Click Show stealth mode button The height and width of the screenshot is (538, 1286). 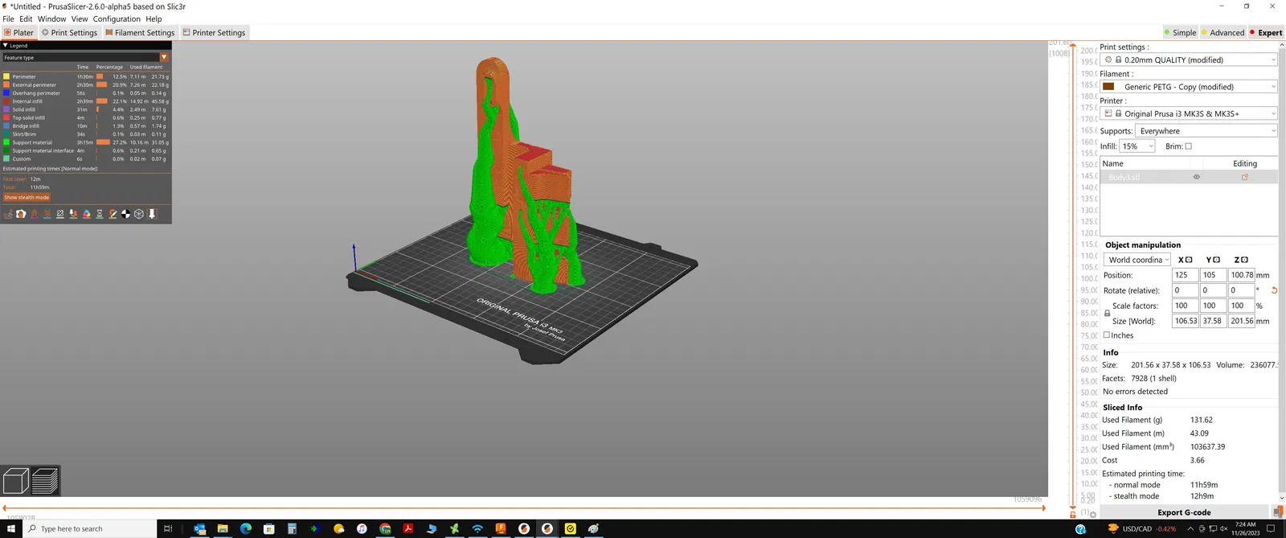coord(27,197)
